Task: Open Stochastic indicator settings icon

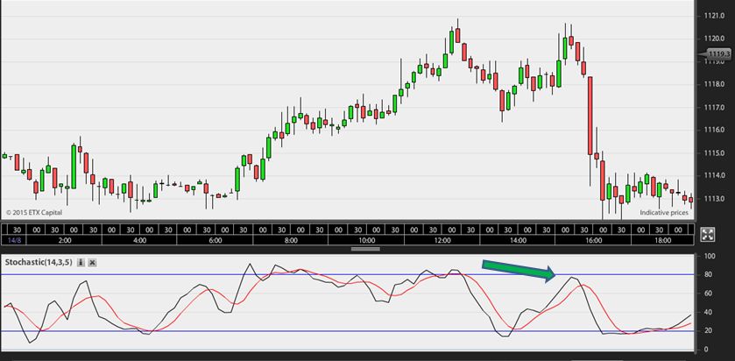Action: [81, 263]
